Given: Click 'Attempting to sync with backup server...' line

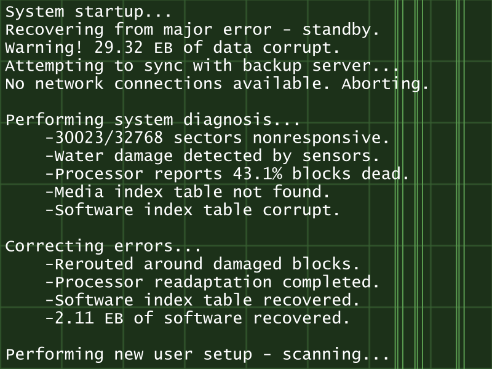Looking at the screenshot, I should [x=202, y=66].
